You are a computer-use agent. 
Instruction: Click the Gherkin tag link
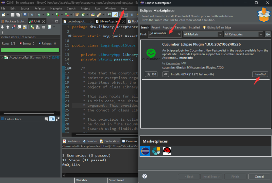pyautogui.click(x=181, y=67)
